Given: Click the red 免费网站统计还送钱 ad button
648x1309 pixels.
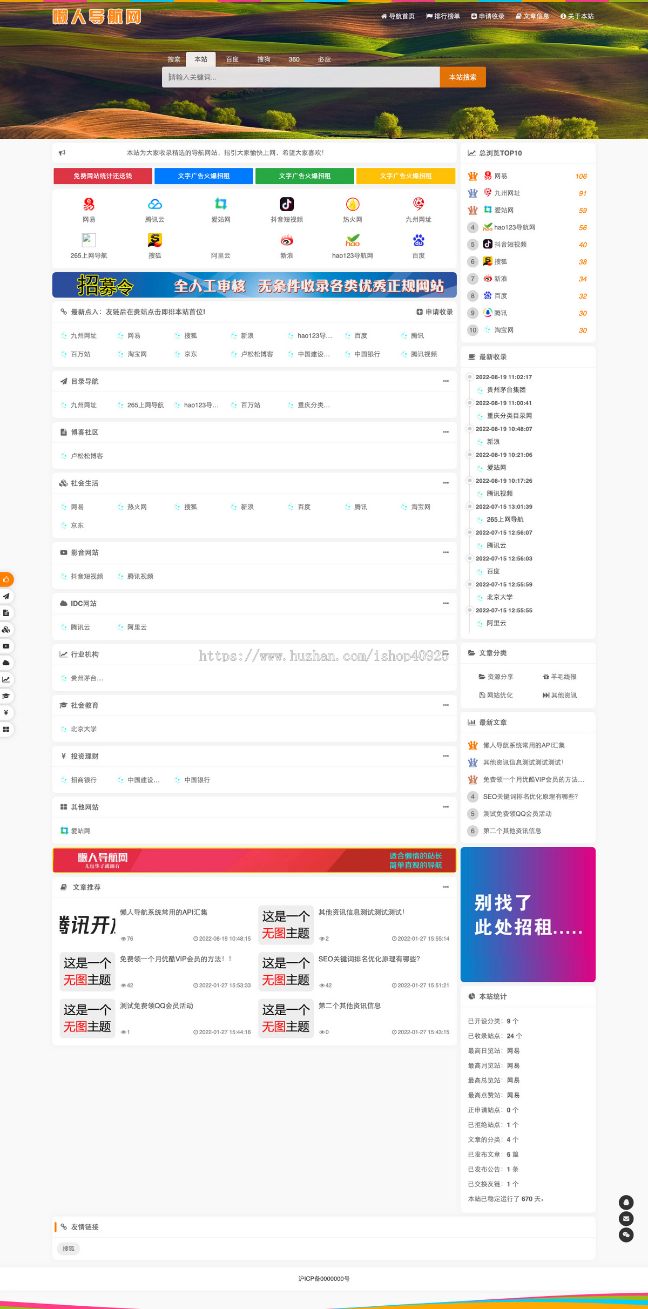Looking at the screenshot, I should point(103,176).
